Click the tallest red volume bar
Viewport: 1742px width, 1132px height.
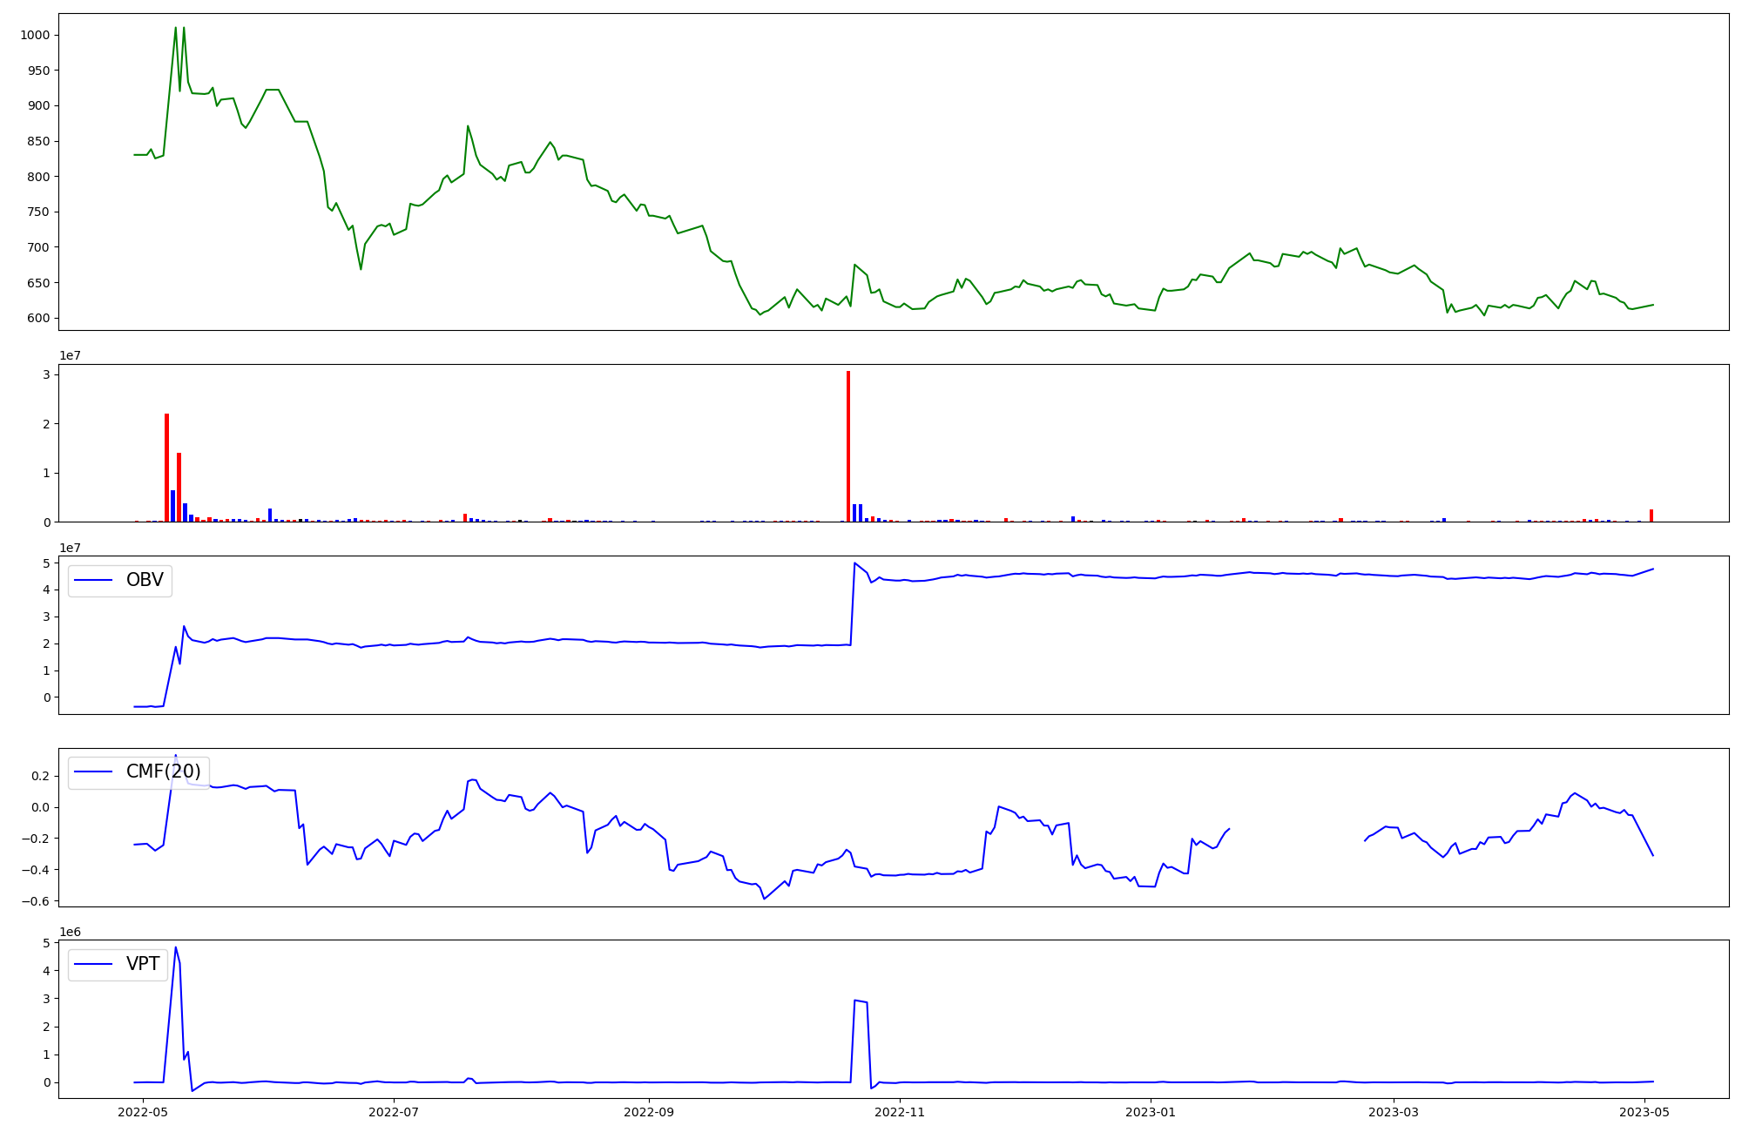pos(848,446)
